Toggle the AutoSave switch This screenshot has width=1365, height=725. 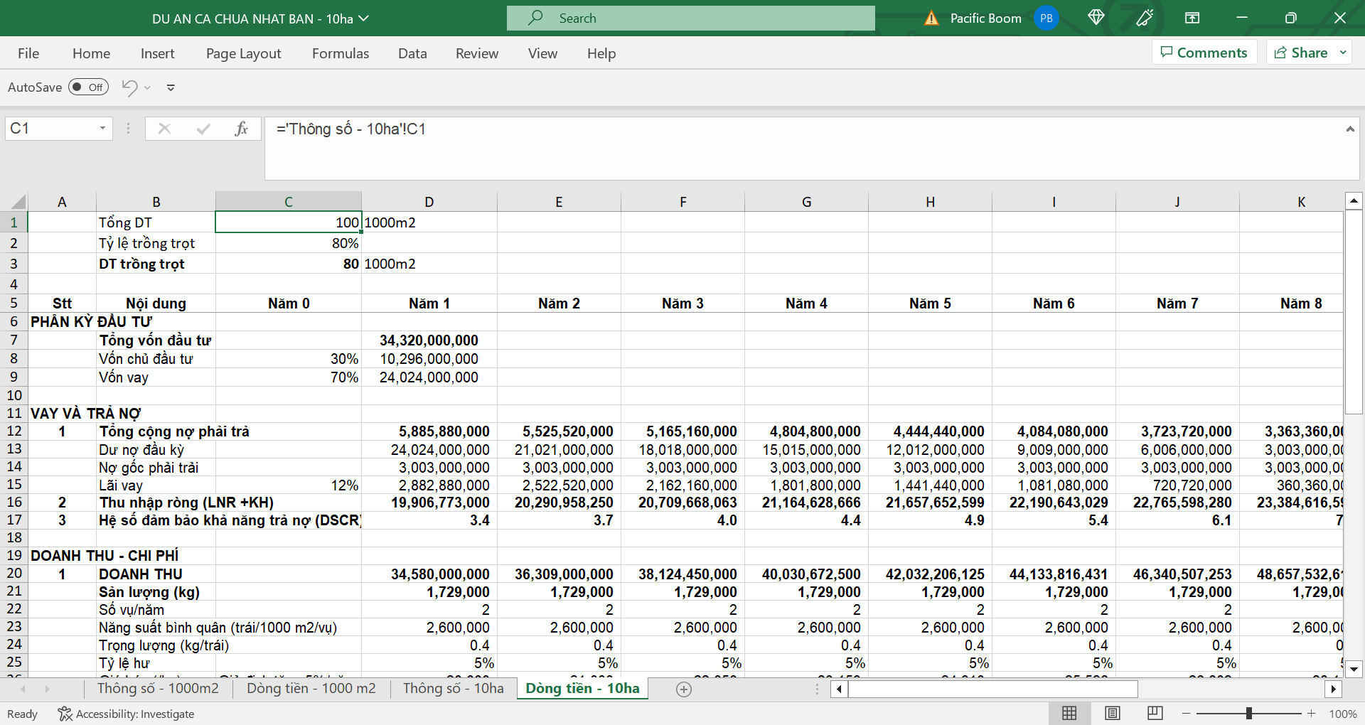[88, 87]
